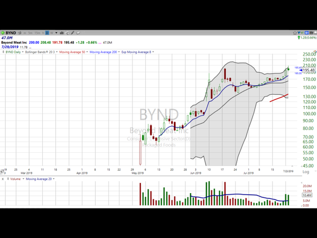
Task: Click the 7/29/2019 date text
Action: tap(10, 47)
